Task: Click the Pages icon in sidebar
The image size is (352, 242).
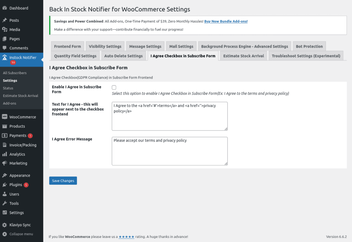Action: coord(4,39)
